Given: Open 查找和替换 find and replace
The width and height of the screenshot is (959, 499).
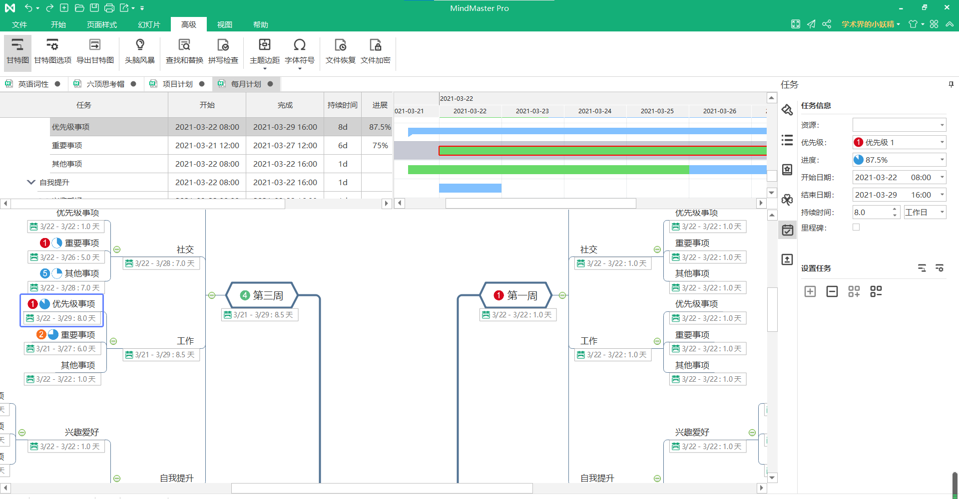Looking at the screenshot, I should 184,51.
